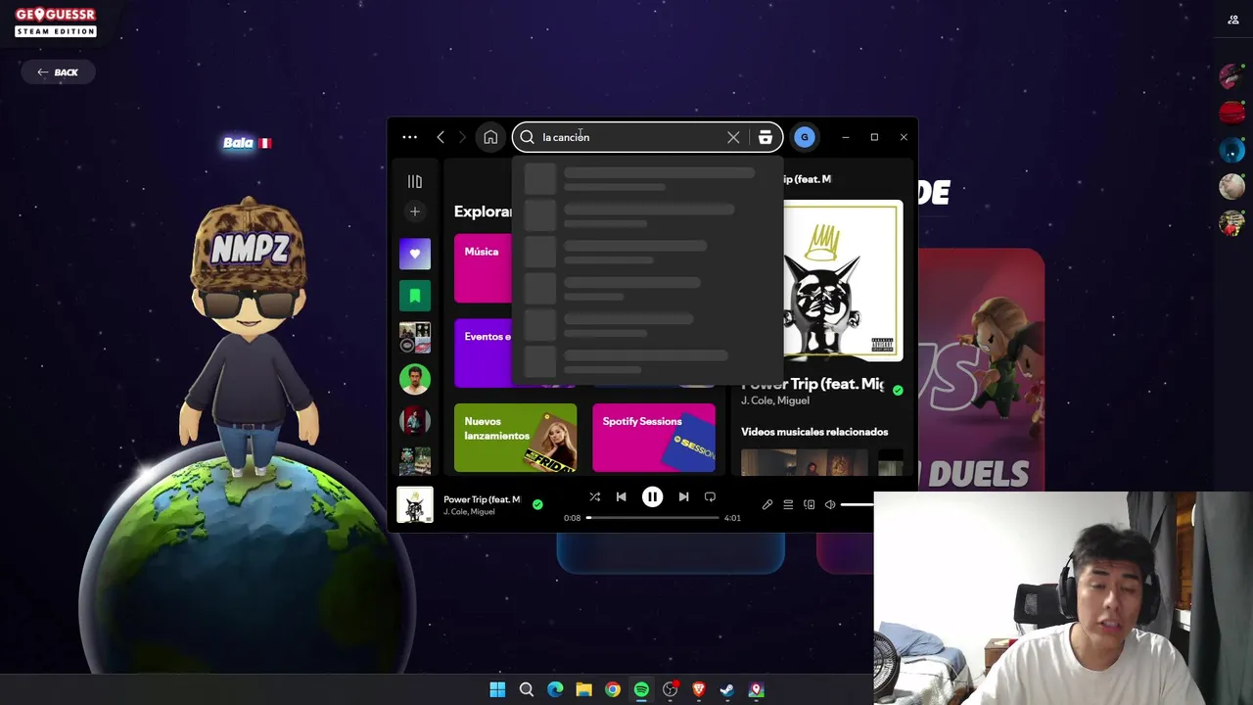The height and width of the screenshot is (705, 1253).
Task: Open the Browse icon in search bar
Action: click(x=765, y=137)
